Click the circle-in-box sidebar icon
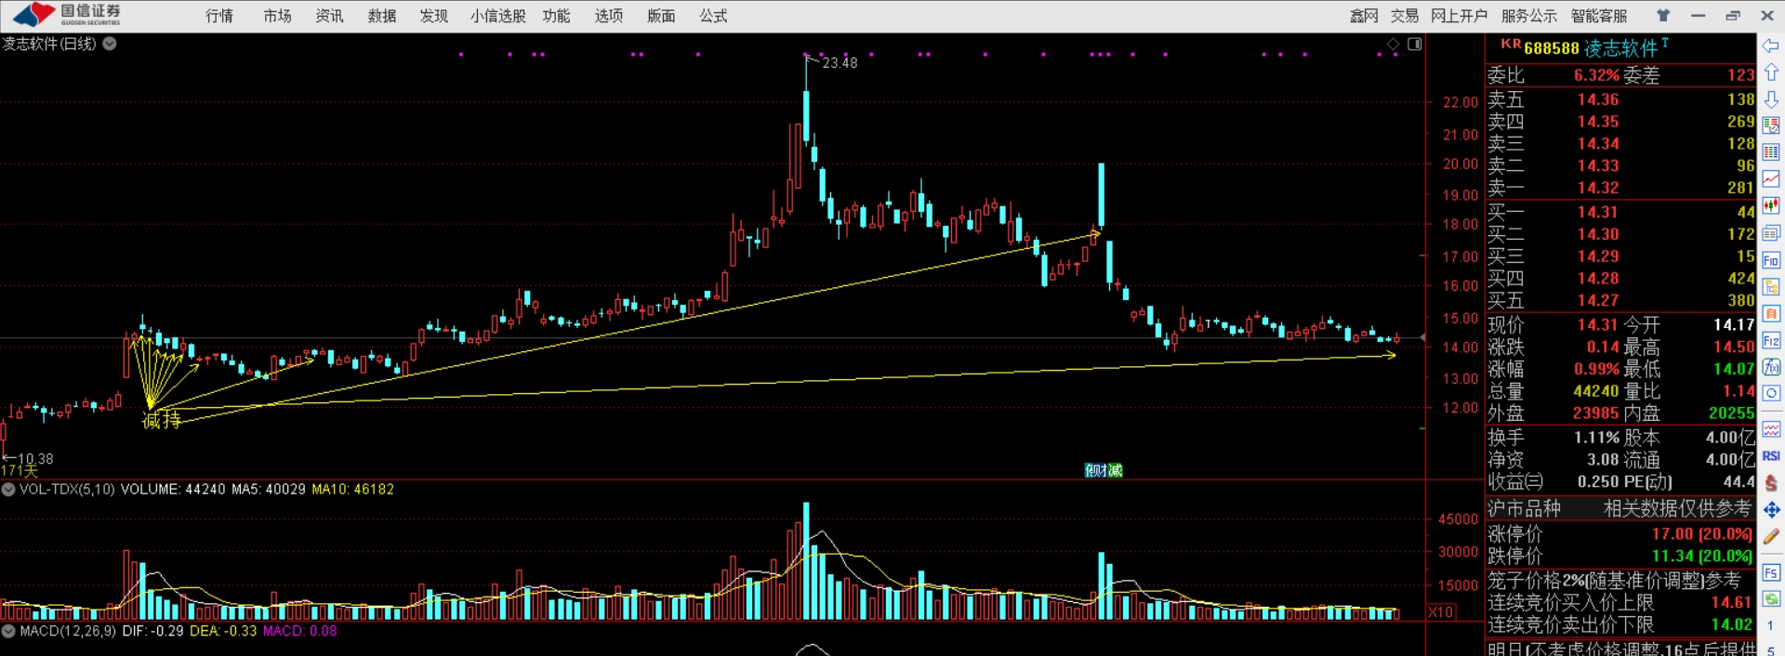This screenshot has width=1785, height=656. click(1771, 394)
